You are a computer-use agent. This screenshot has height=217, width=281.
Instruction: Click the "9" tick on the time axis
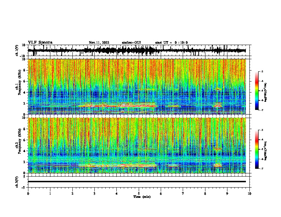(227, 194)
